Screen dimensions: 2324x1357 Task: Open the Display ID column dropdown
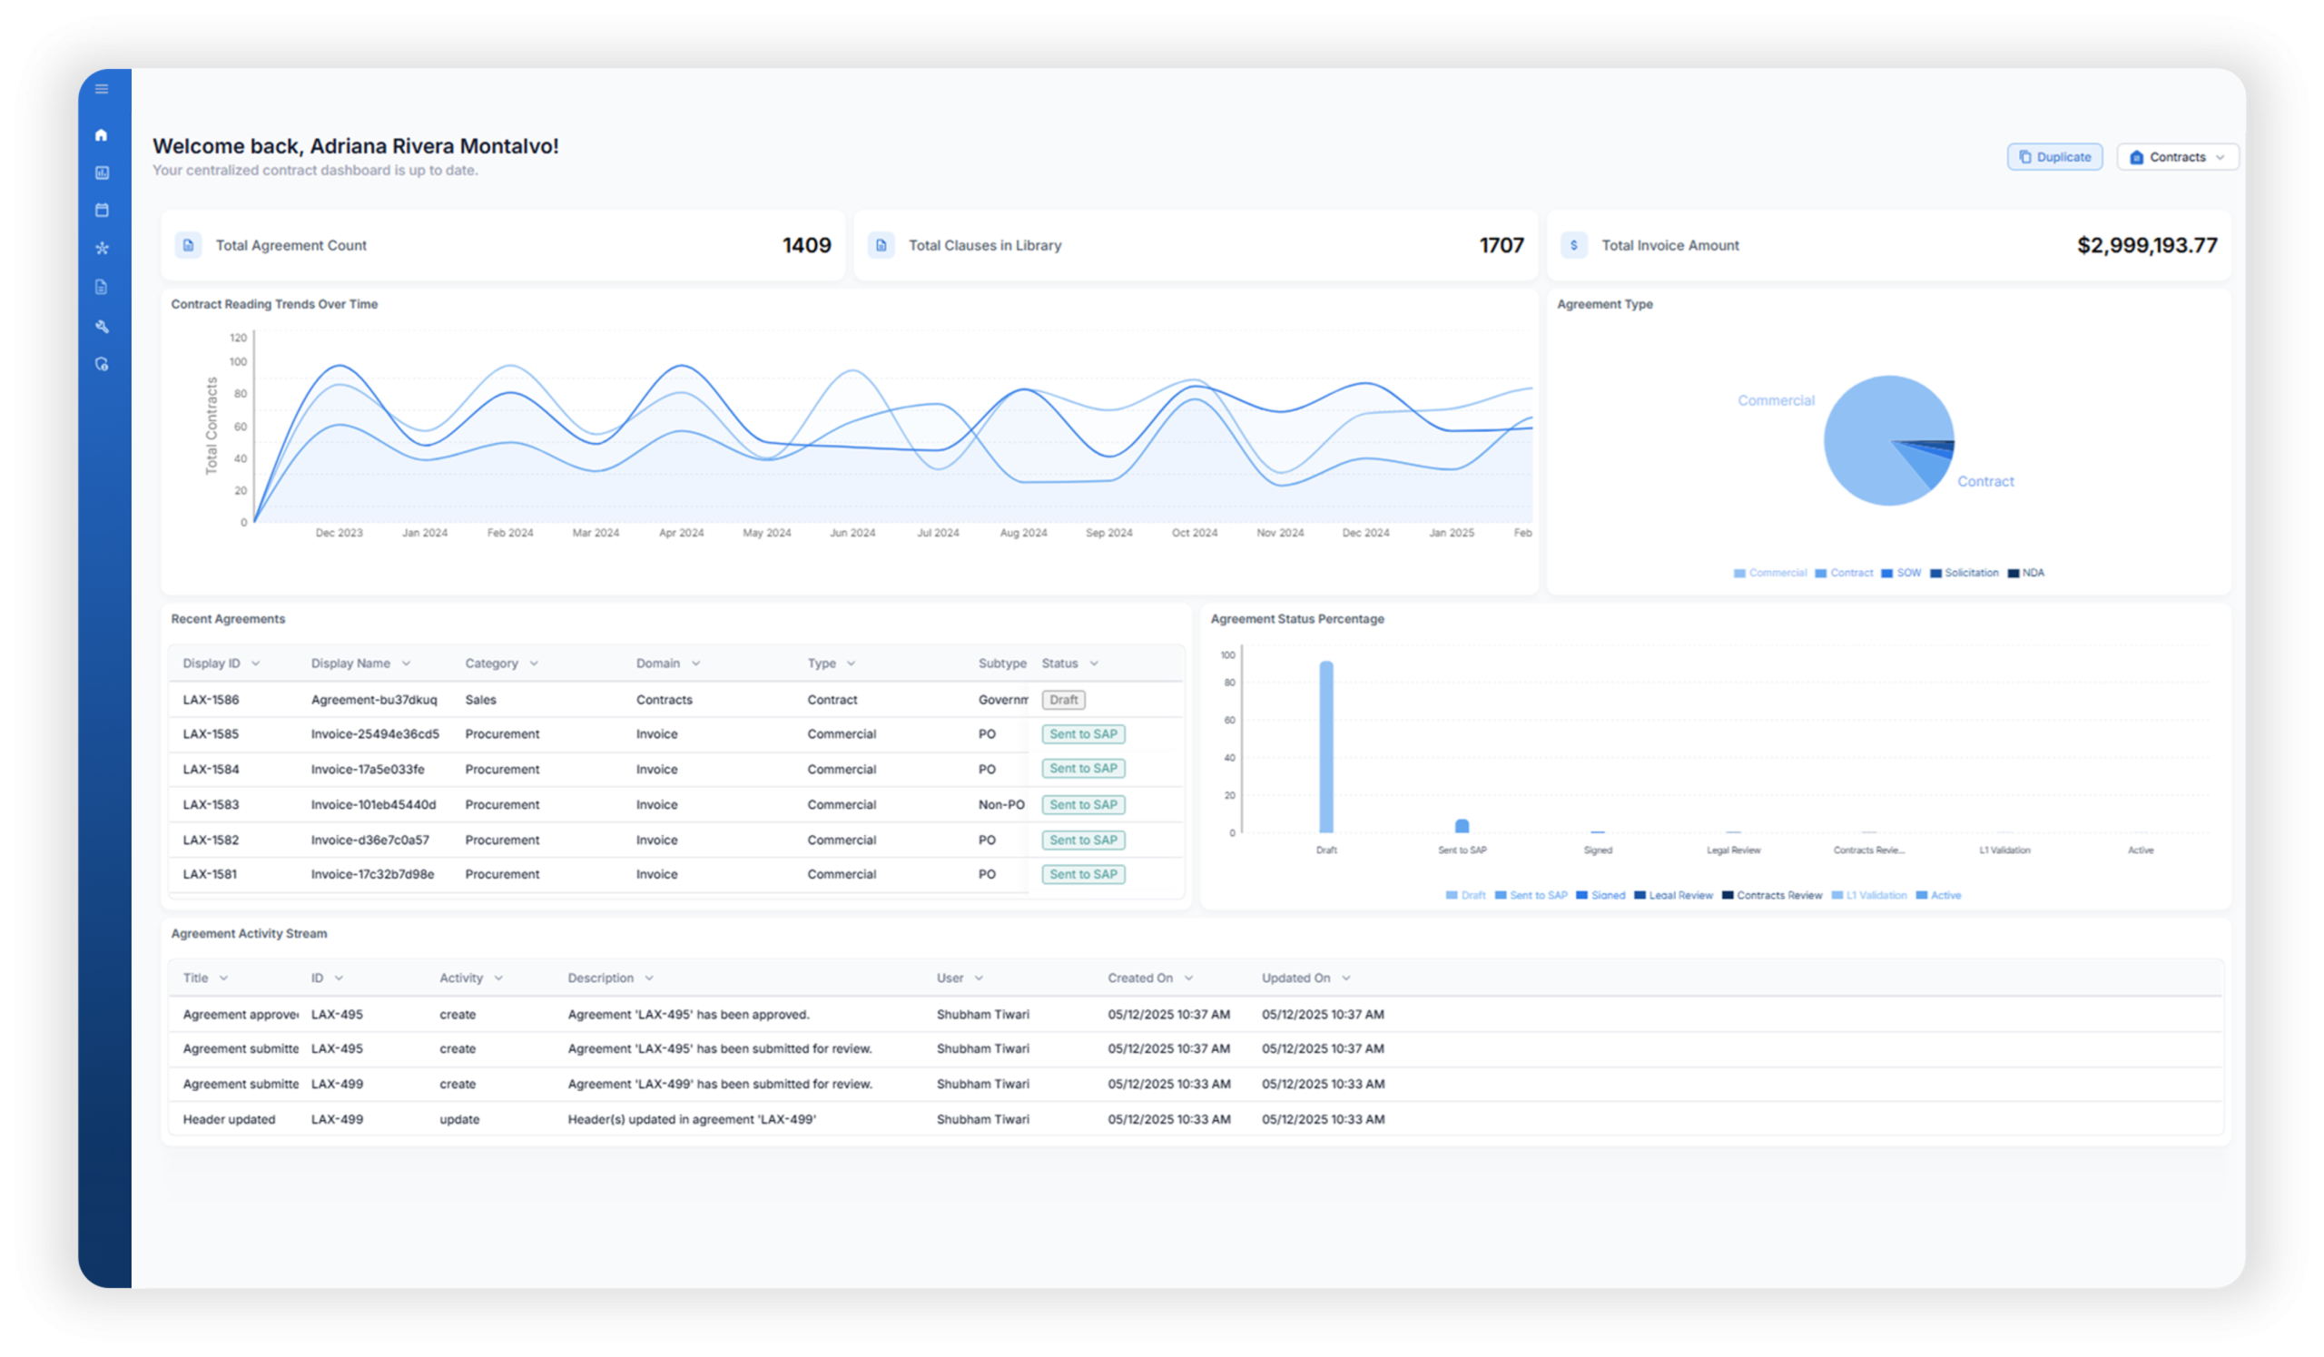[x=255, y=664]
